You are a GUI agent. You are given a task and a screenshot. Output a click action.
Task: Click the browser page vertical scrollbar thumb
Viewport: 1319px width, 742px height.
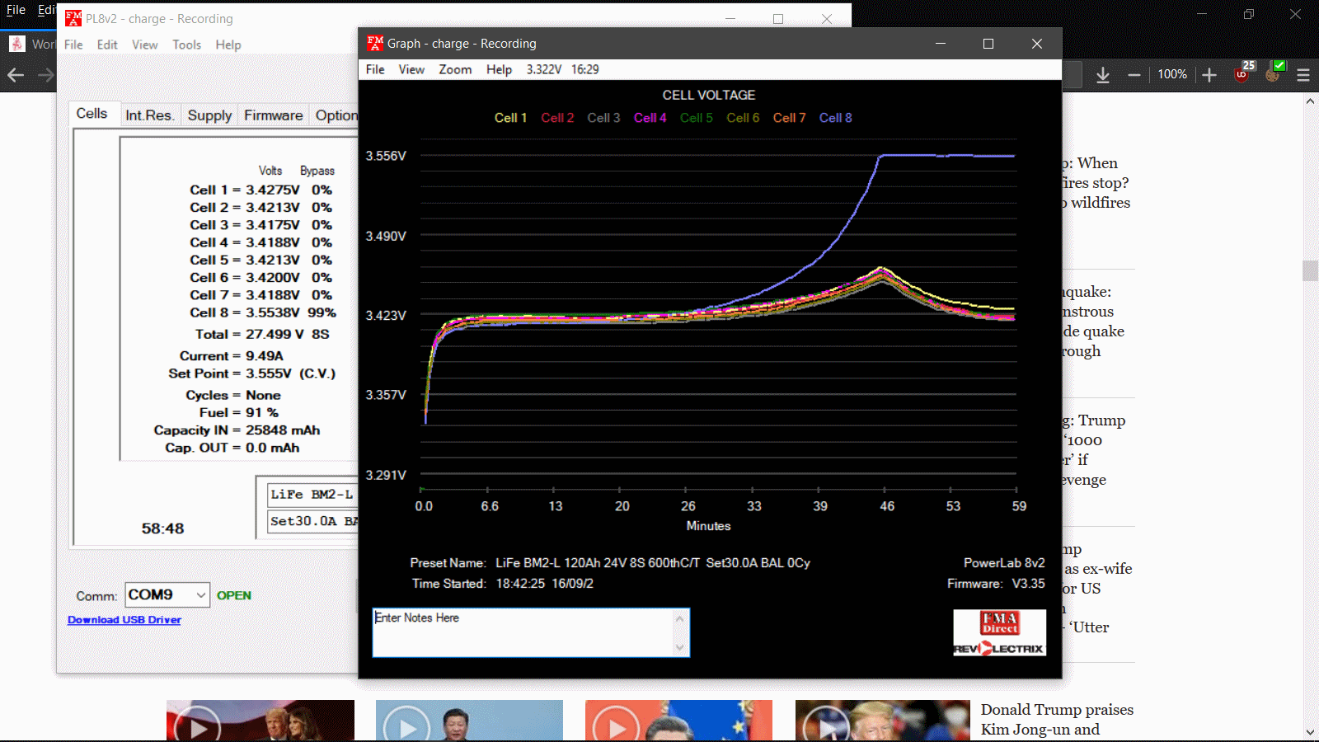(x=1310, y=270)
